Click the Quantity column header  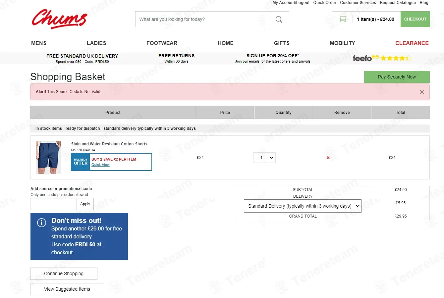(284, 113)
